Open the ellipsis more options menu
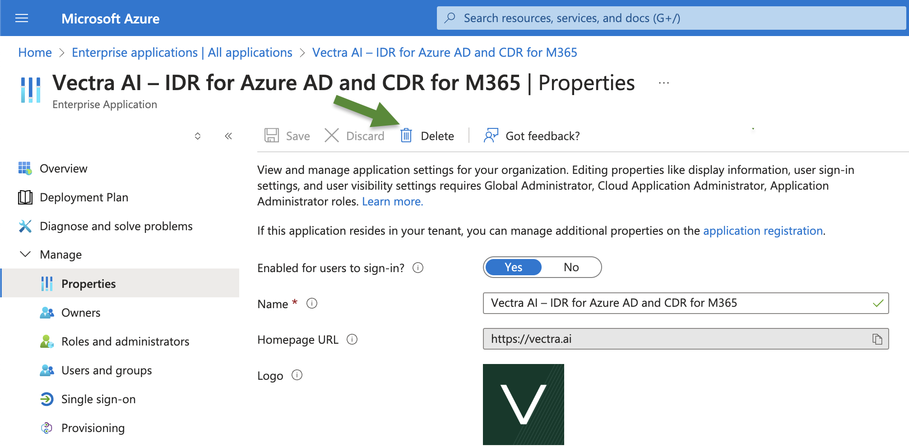Viewport: 909px width, 446px height. [663, 83]
